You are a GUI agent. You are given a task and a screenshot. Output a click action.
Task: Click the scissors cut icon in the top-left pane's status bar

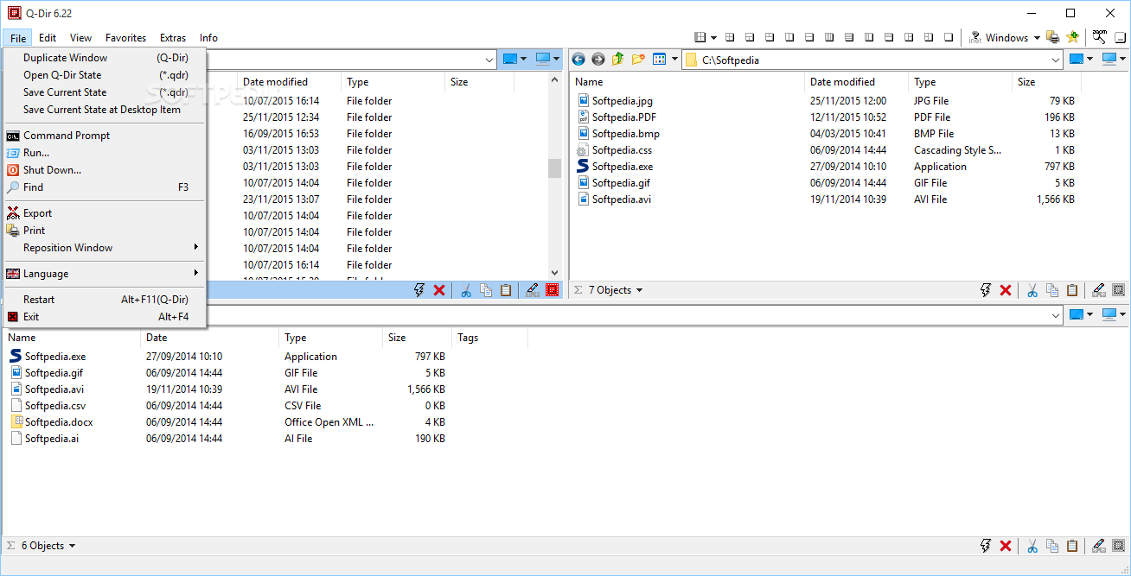coord(465,290)
